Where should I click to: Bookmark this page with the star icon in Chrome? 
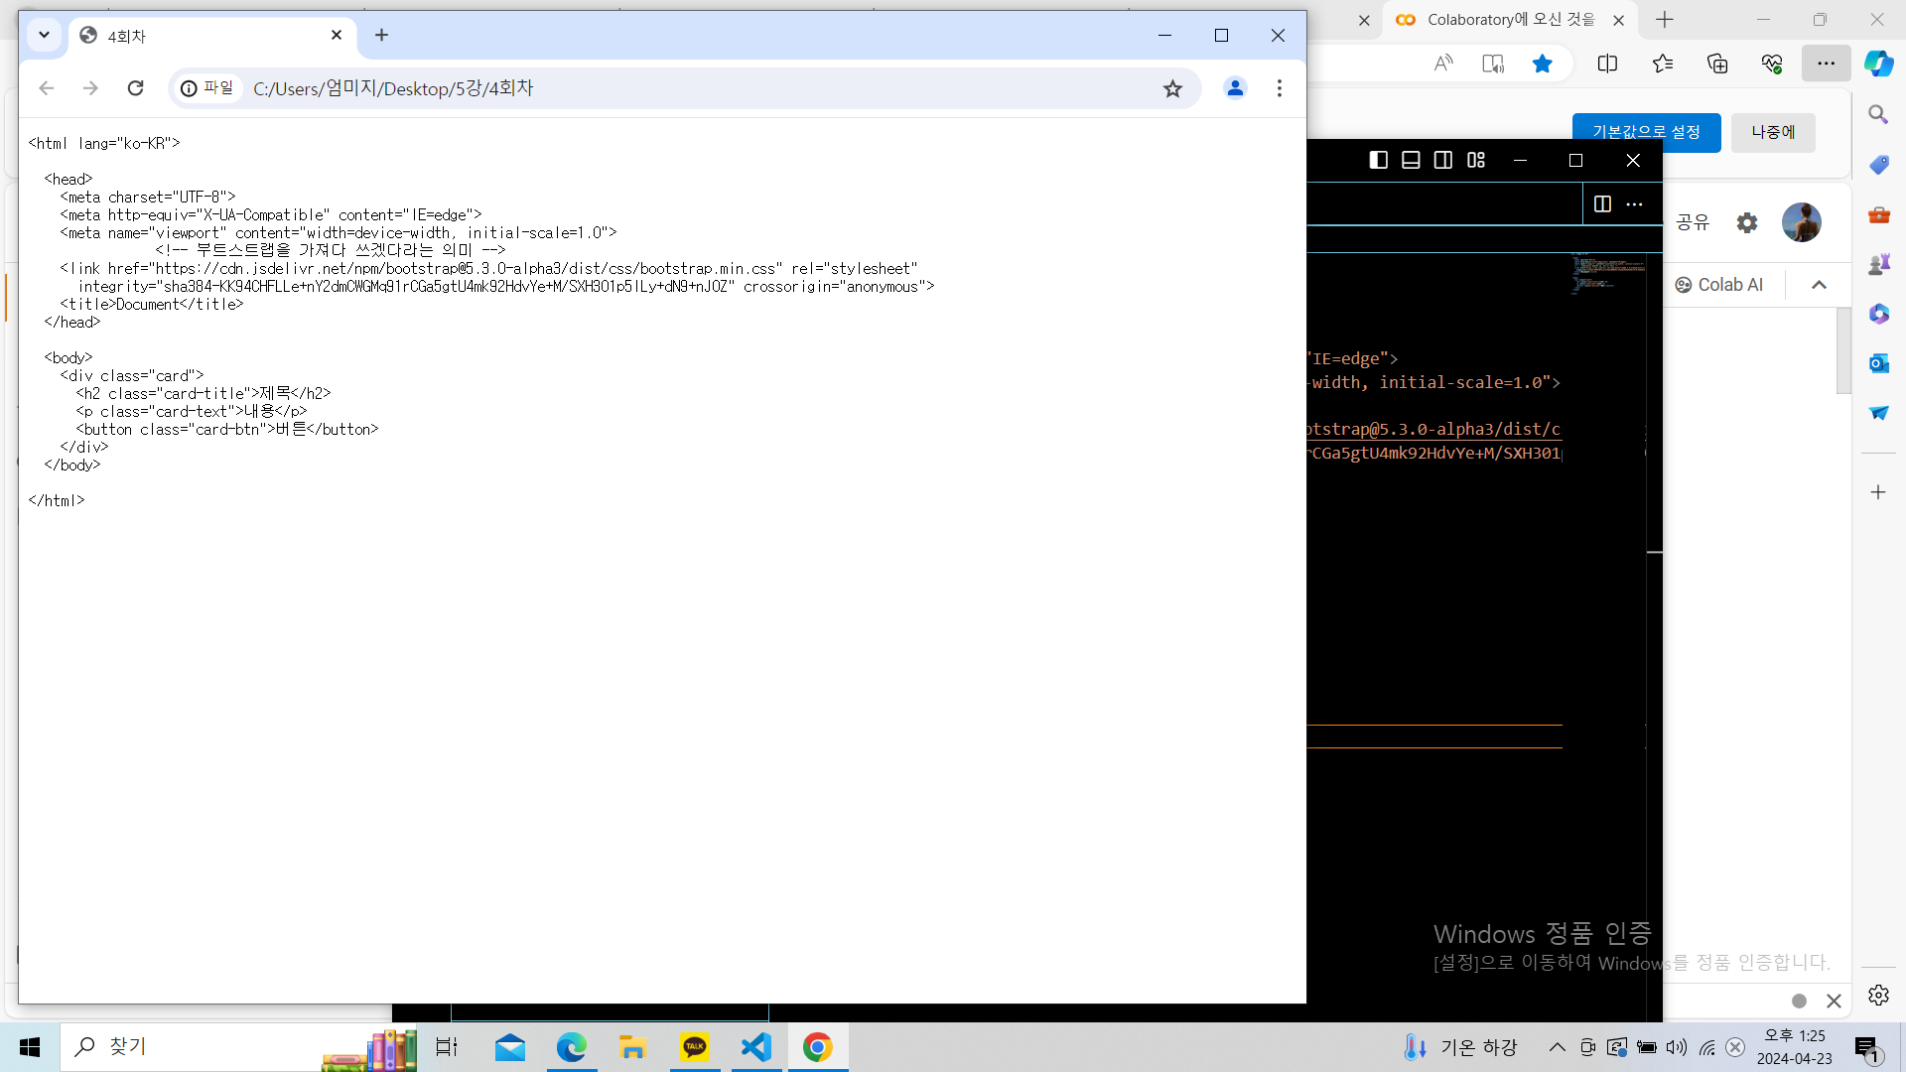coord(1172,88)
